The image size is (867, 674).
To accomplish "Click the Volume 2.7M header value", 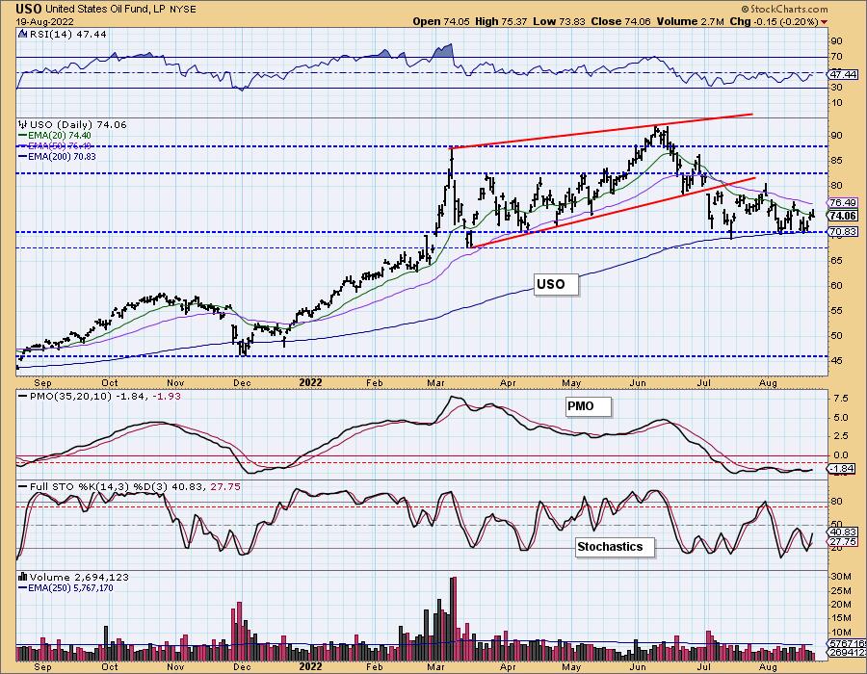I will [x=690, y=21].
